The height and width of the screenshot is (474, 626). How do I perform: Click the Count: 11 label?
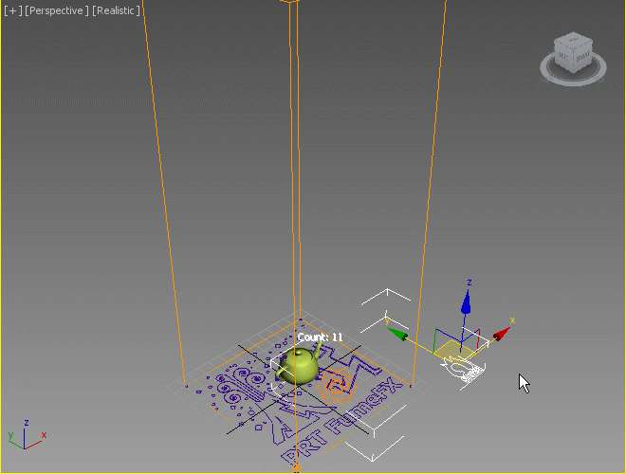click(x=320, y=337)
